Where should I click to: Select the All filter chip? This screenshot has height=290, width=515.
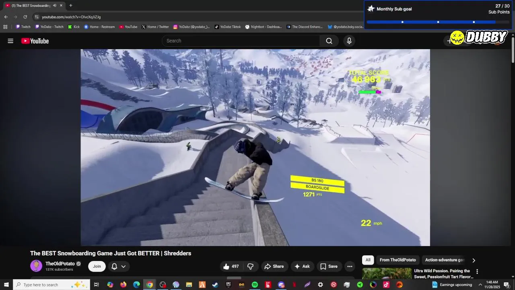pyautogui.click(x=368, y=260)
